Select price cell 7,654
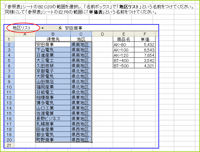 tap(145, 55)
